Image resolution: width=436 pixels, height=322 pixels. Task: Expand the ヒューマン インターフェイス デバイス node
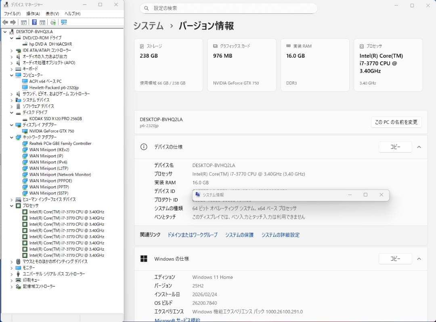click(x=11, y=199)
